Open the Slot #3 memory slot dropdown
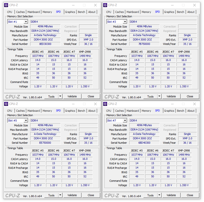 point(125,22)
